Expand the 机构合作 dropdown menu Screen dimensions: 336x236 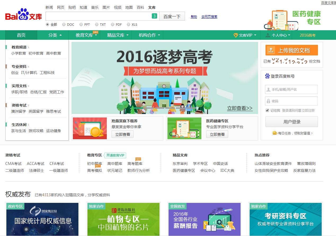click(149, 35)
